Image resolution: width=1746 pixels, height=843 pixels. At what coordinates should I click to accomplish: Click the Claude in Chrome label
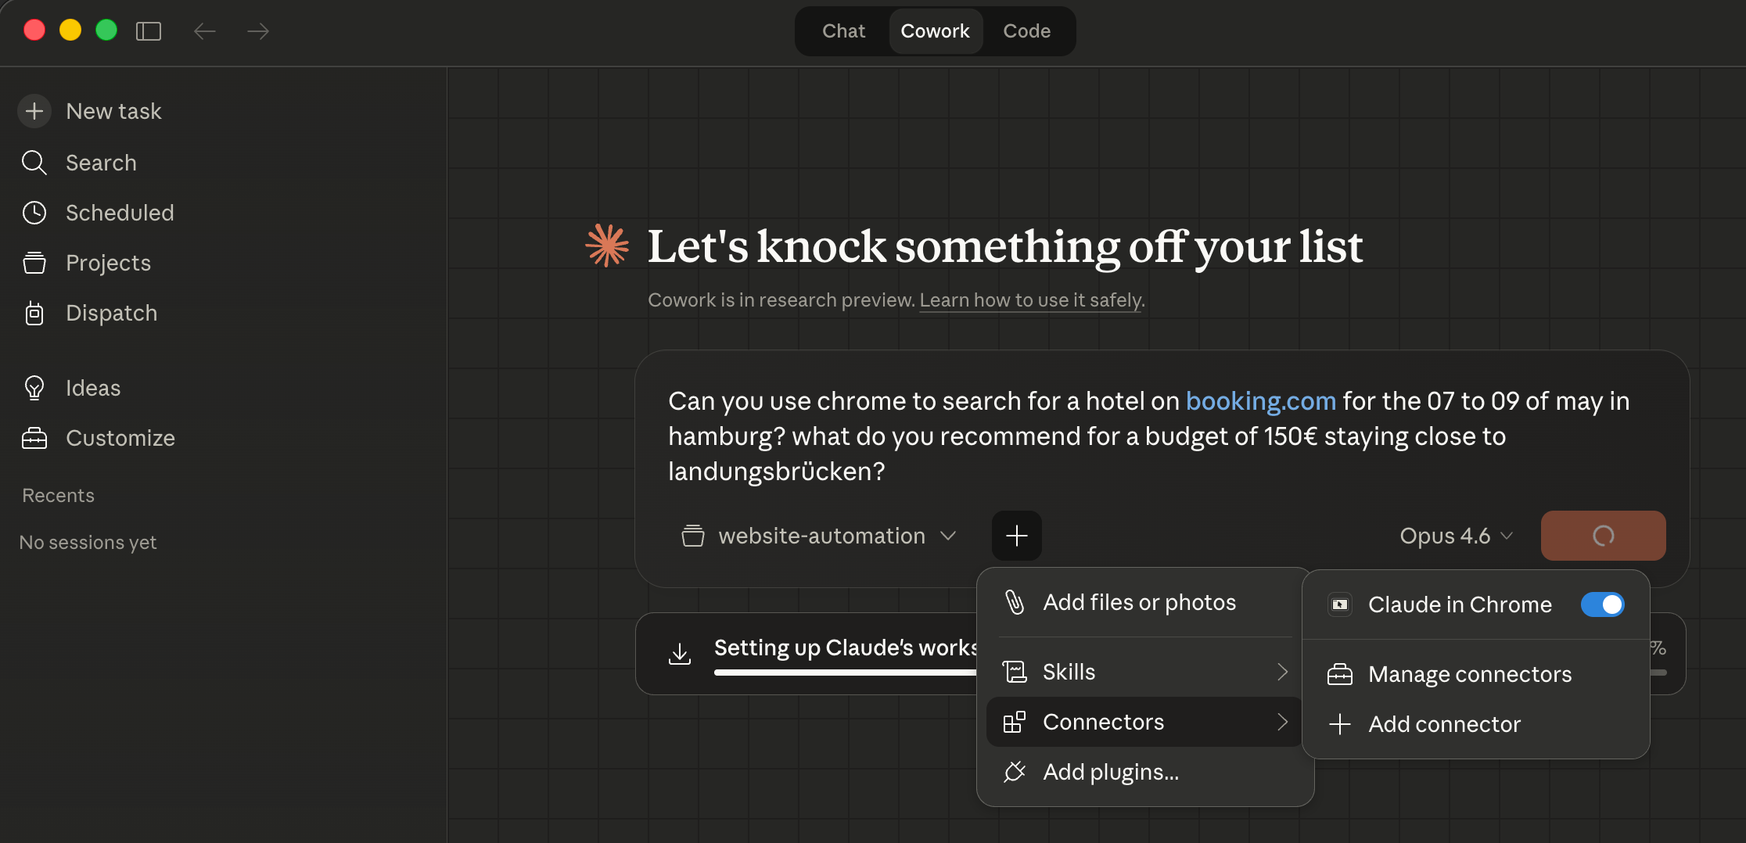coord(1460,604)
